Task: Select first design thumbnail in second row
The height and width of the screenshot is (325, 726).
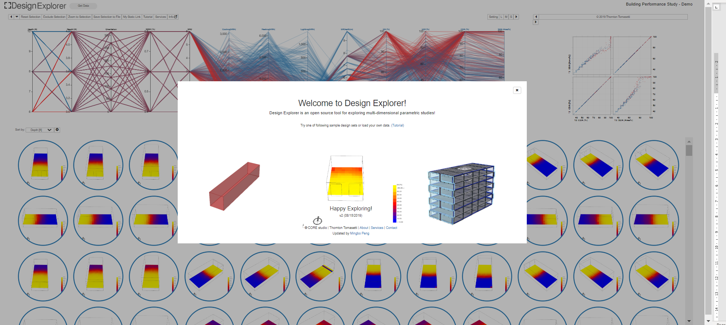Action: [43, 221]
